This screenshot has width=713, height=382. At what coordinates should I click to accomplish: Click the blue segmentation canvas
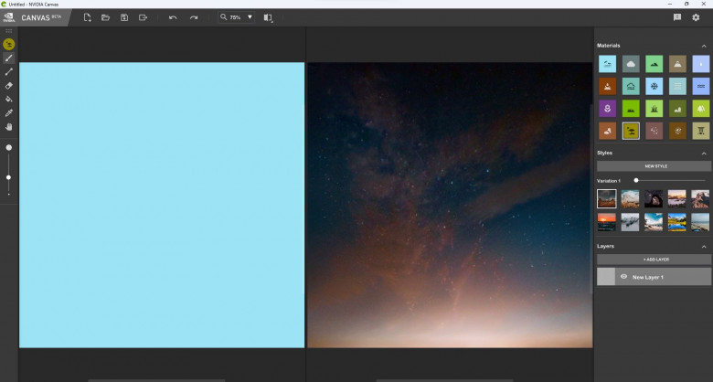(x=162, y=205)
